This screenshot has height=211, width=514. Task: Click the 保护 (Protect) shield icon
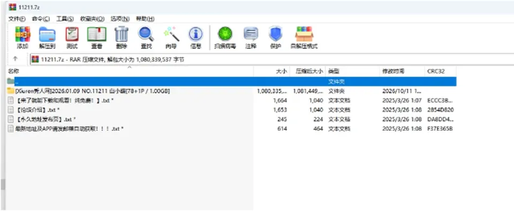pyautogui.click(x=275, y=34)
